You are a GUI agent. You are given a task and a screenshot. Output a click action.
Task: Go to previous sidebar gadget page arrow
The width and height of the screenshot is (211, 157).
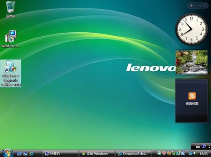tap(200, 5)
